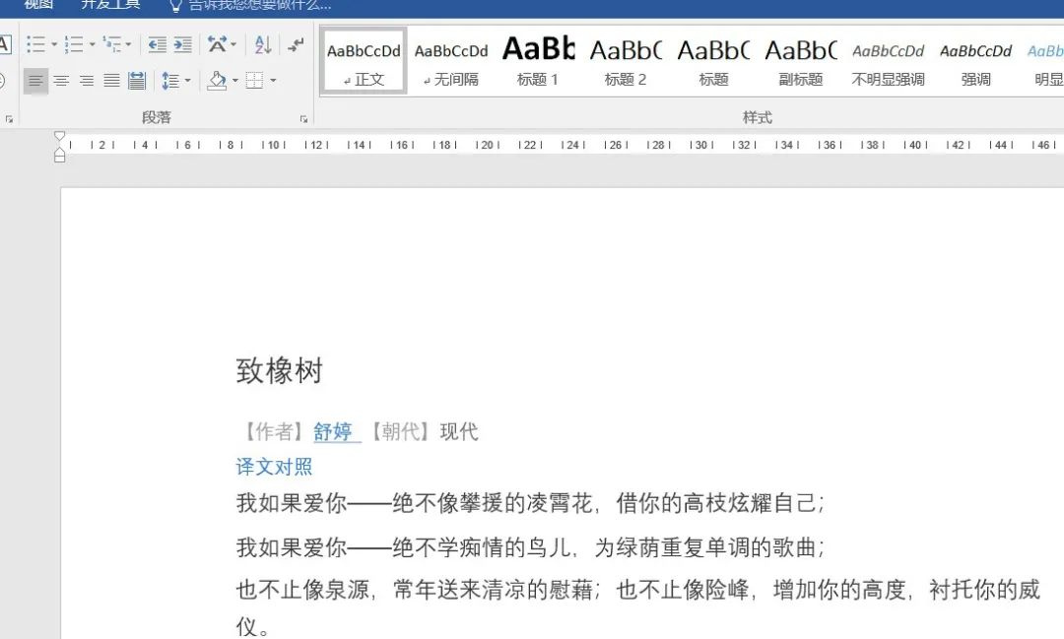Screen dimensions: 1064x639
Task: Toggle align left
Action: click(x=36, y=81)
